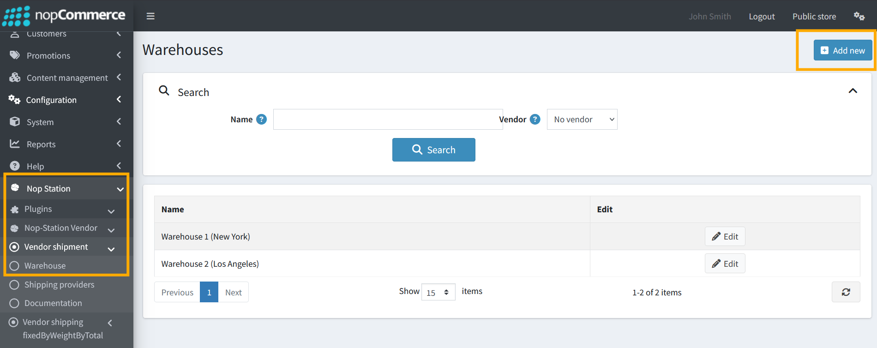Collapse the Vendor shipment submenu chevron
Image resolution: width=877 pixels, height=348 pixels.
point(111,249)
